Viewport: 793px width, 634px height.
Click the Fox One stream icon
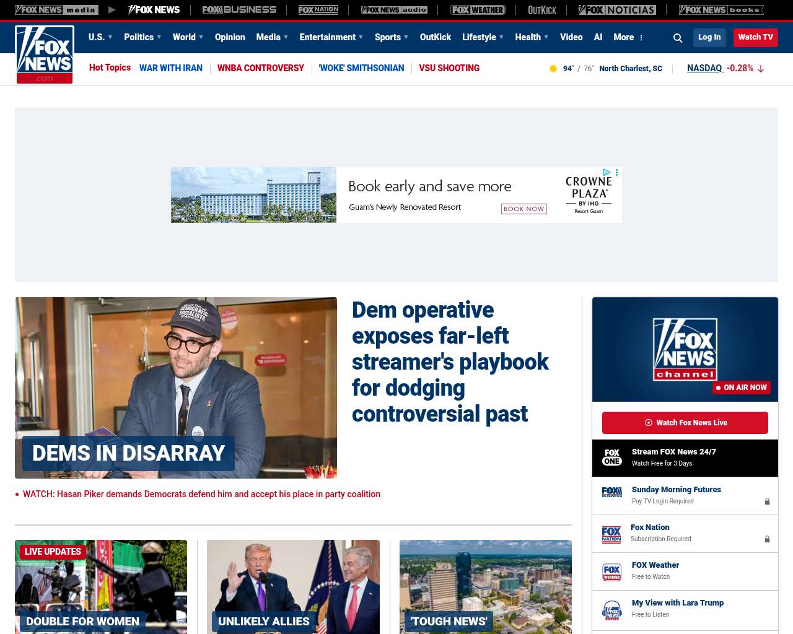612,458
